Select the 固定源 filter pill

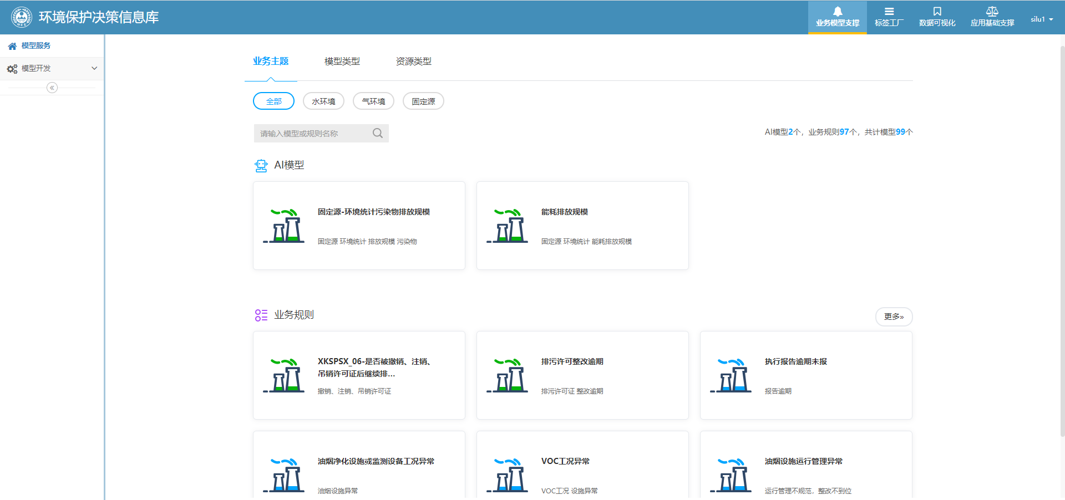(x=424, y=101)
